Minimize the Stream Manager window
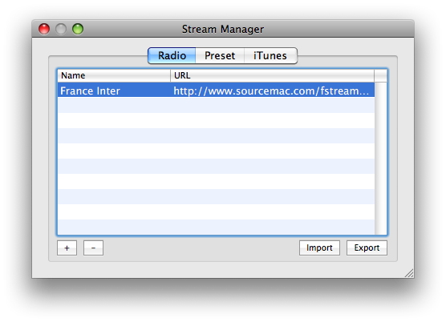The width and height of the screenshot is (446, 322). (x=61, y=29)
